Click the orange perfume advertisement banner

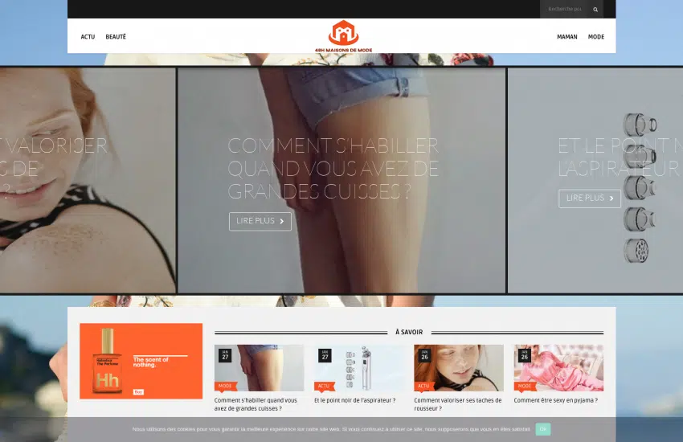(141, 361)
